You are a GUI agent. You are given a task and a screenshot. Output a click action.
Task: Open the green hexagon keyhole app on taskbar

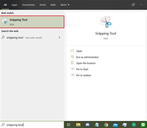(134, 125)
